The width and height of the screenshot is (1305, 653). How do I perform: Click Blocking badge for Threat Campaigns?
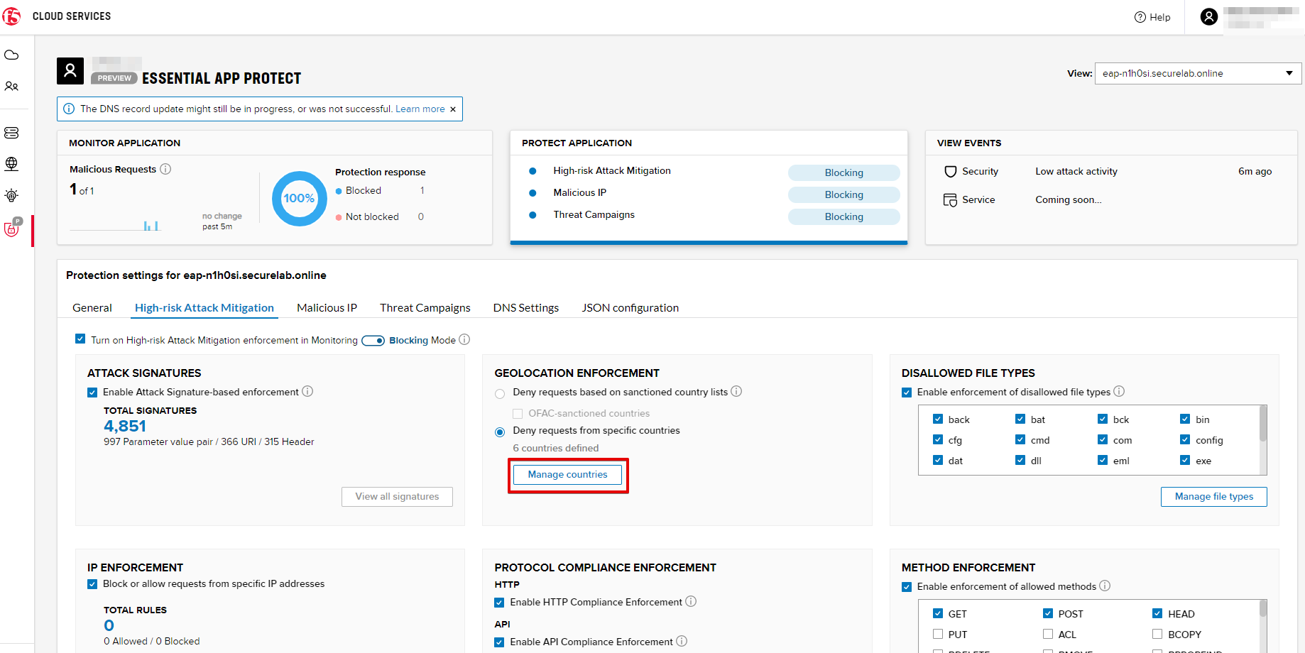pos(844,216)
